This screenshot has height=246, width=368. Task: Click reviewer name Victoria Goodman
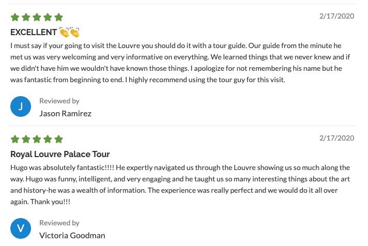pos(72,235)
